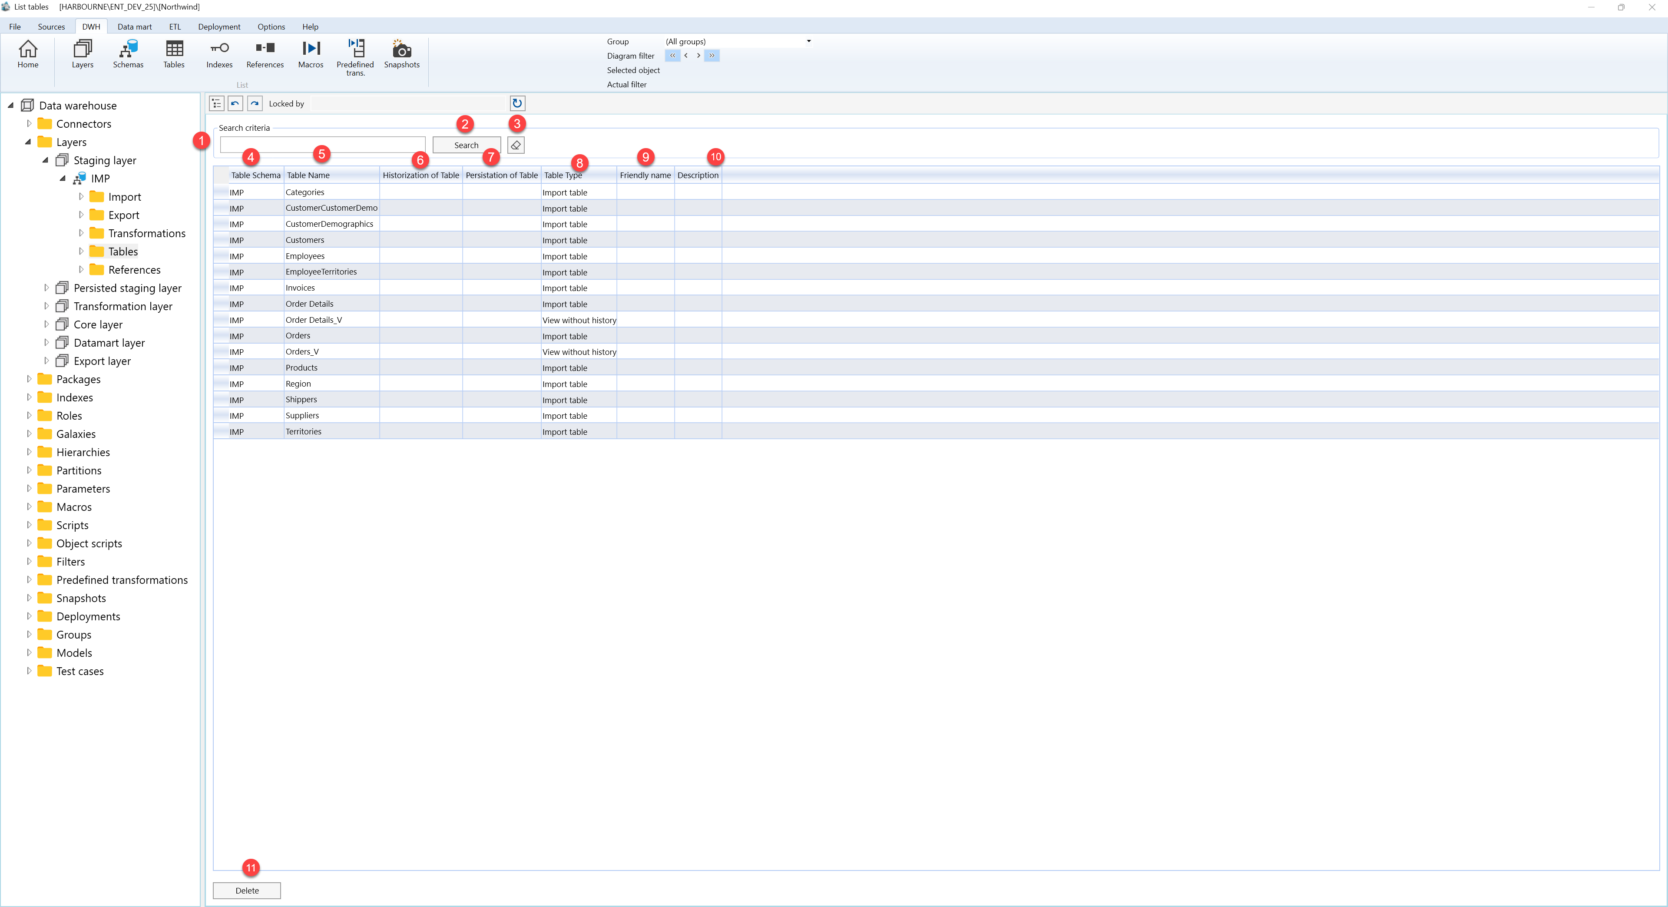Jump to first diagram filter arrow

(x=672, y=56)
